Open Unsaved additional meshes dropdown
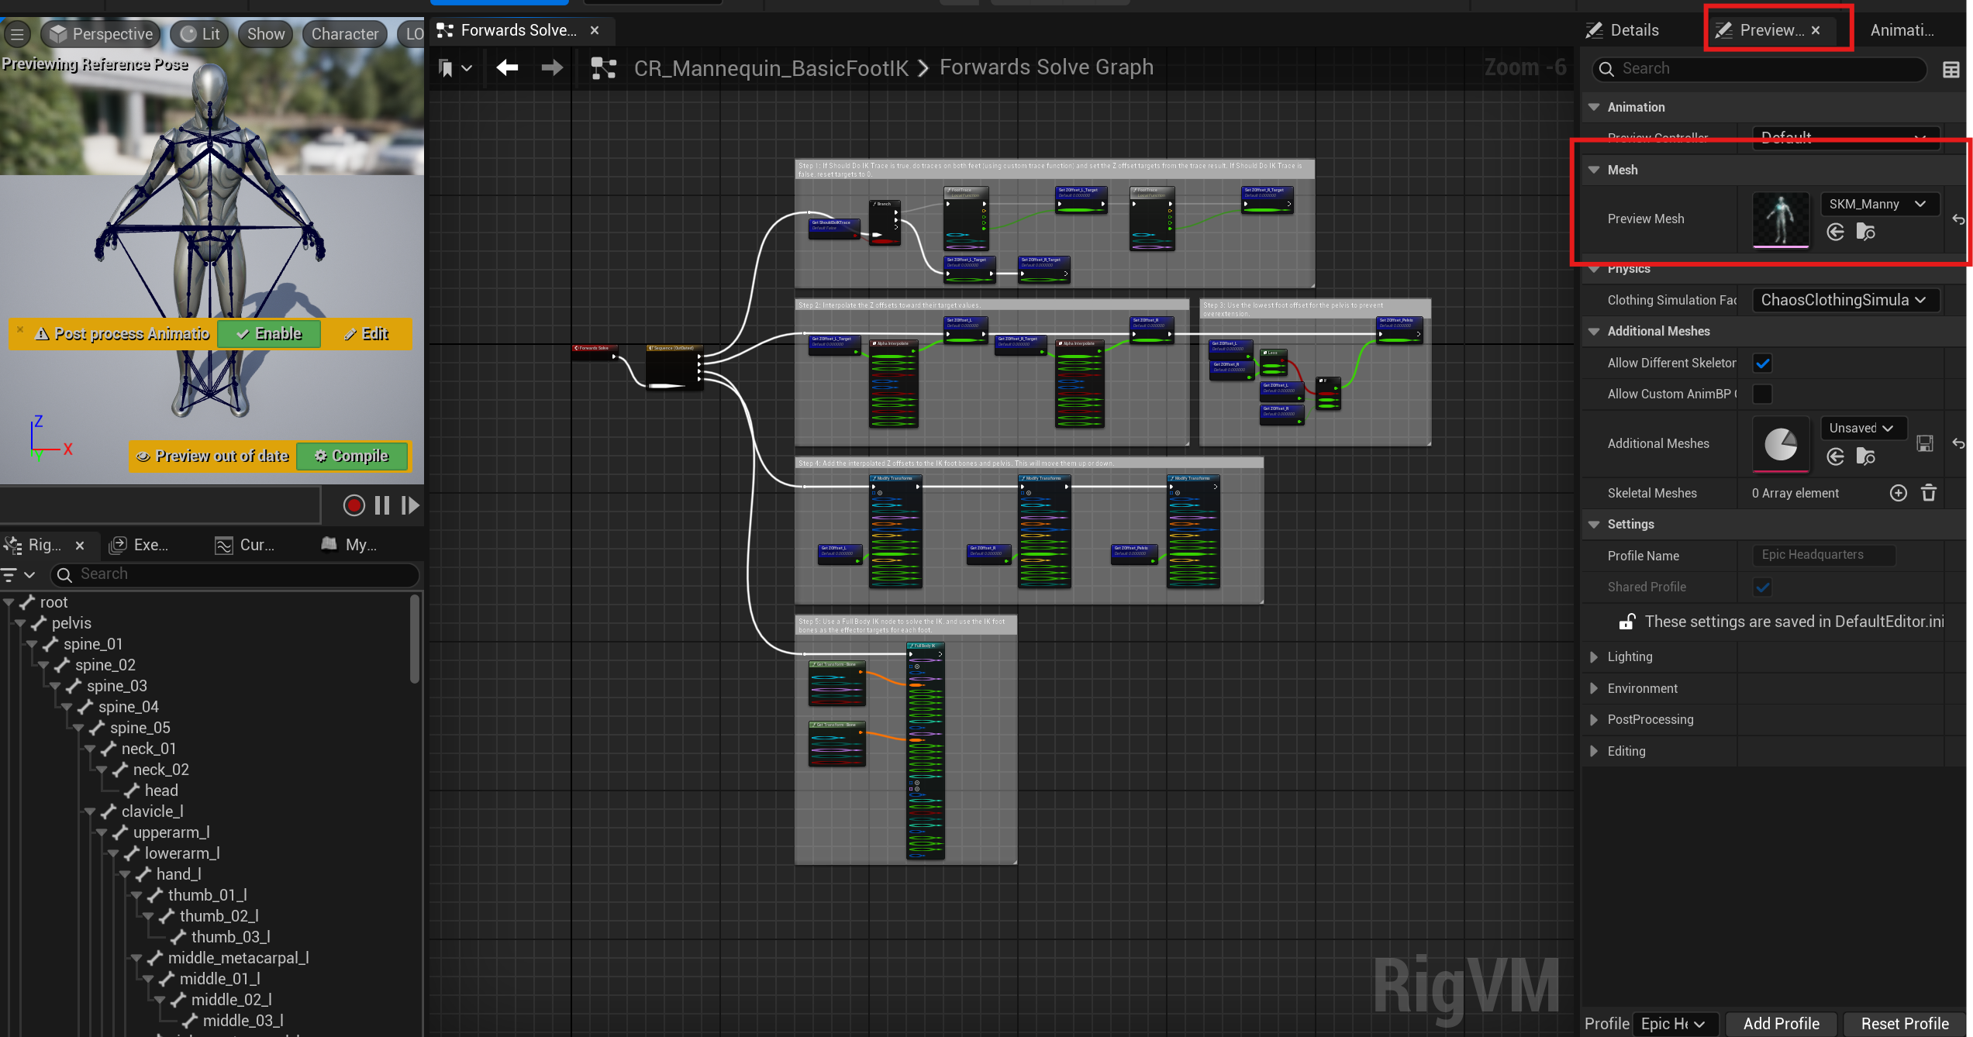The width and height of the screenshot is (1973, 1037). pos(1862,428)
